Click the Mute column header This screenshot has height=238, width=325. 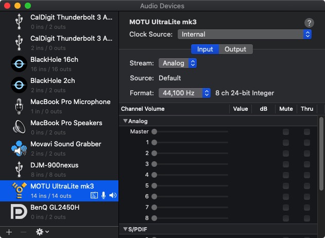(286, 109)
